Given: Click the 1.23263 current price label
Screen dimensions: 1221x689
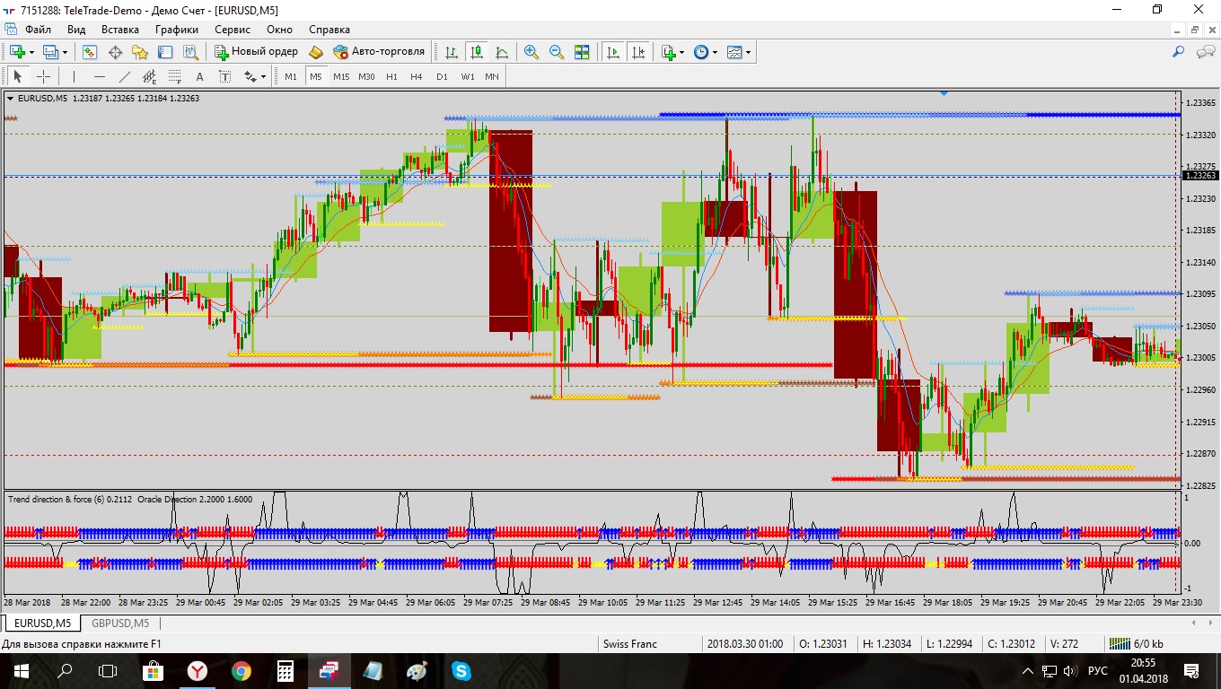Looking at the screenshot, I should pyautogui.click(x=1200, y=175).
